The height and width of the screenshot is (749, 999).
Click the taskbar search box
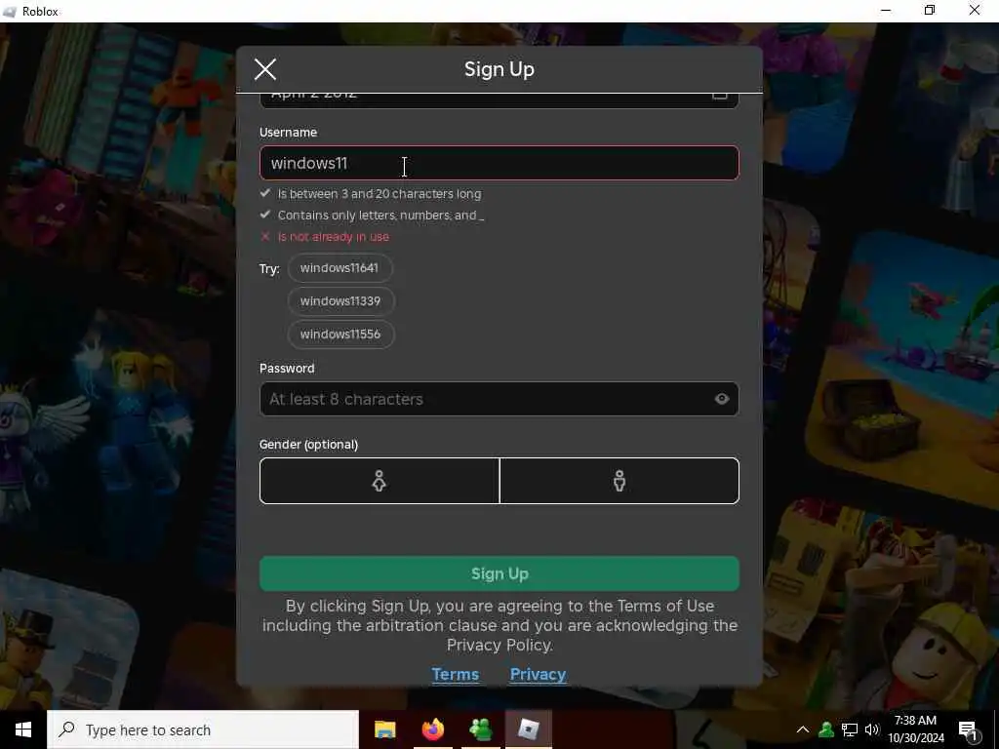click(x=203, y=729)
